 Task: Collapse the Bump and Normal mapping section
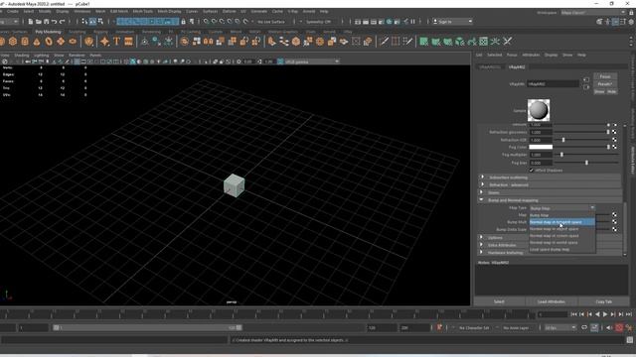[550, 200]
